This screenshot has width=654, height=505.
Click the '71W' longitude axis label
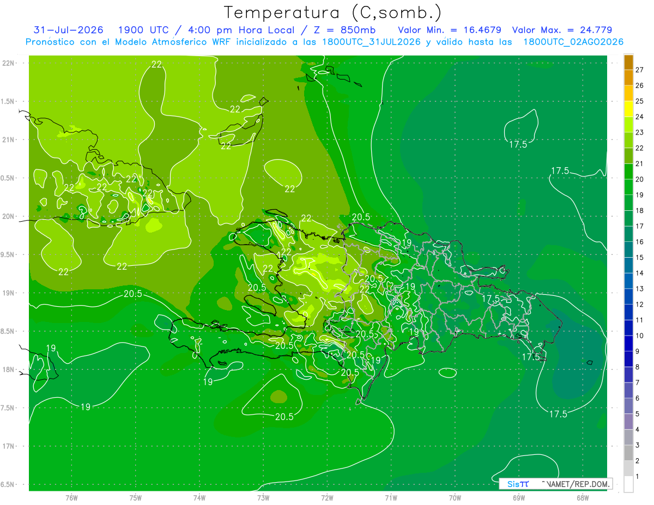click(x=391, y=498)
